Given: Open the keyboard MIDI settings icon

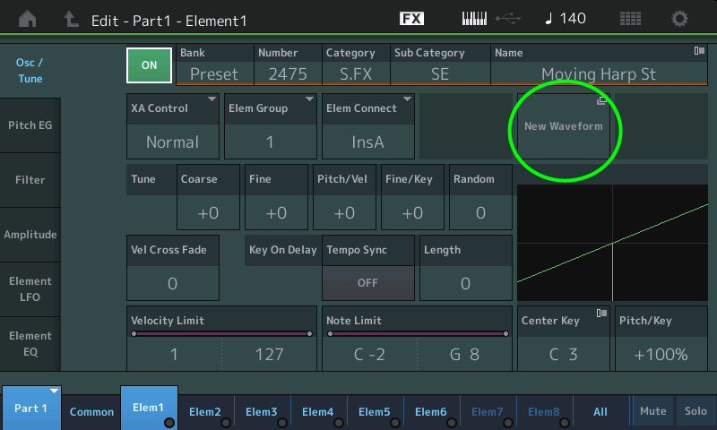Looking at the screenshot, I should point(474,19).
